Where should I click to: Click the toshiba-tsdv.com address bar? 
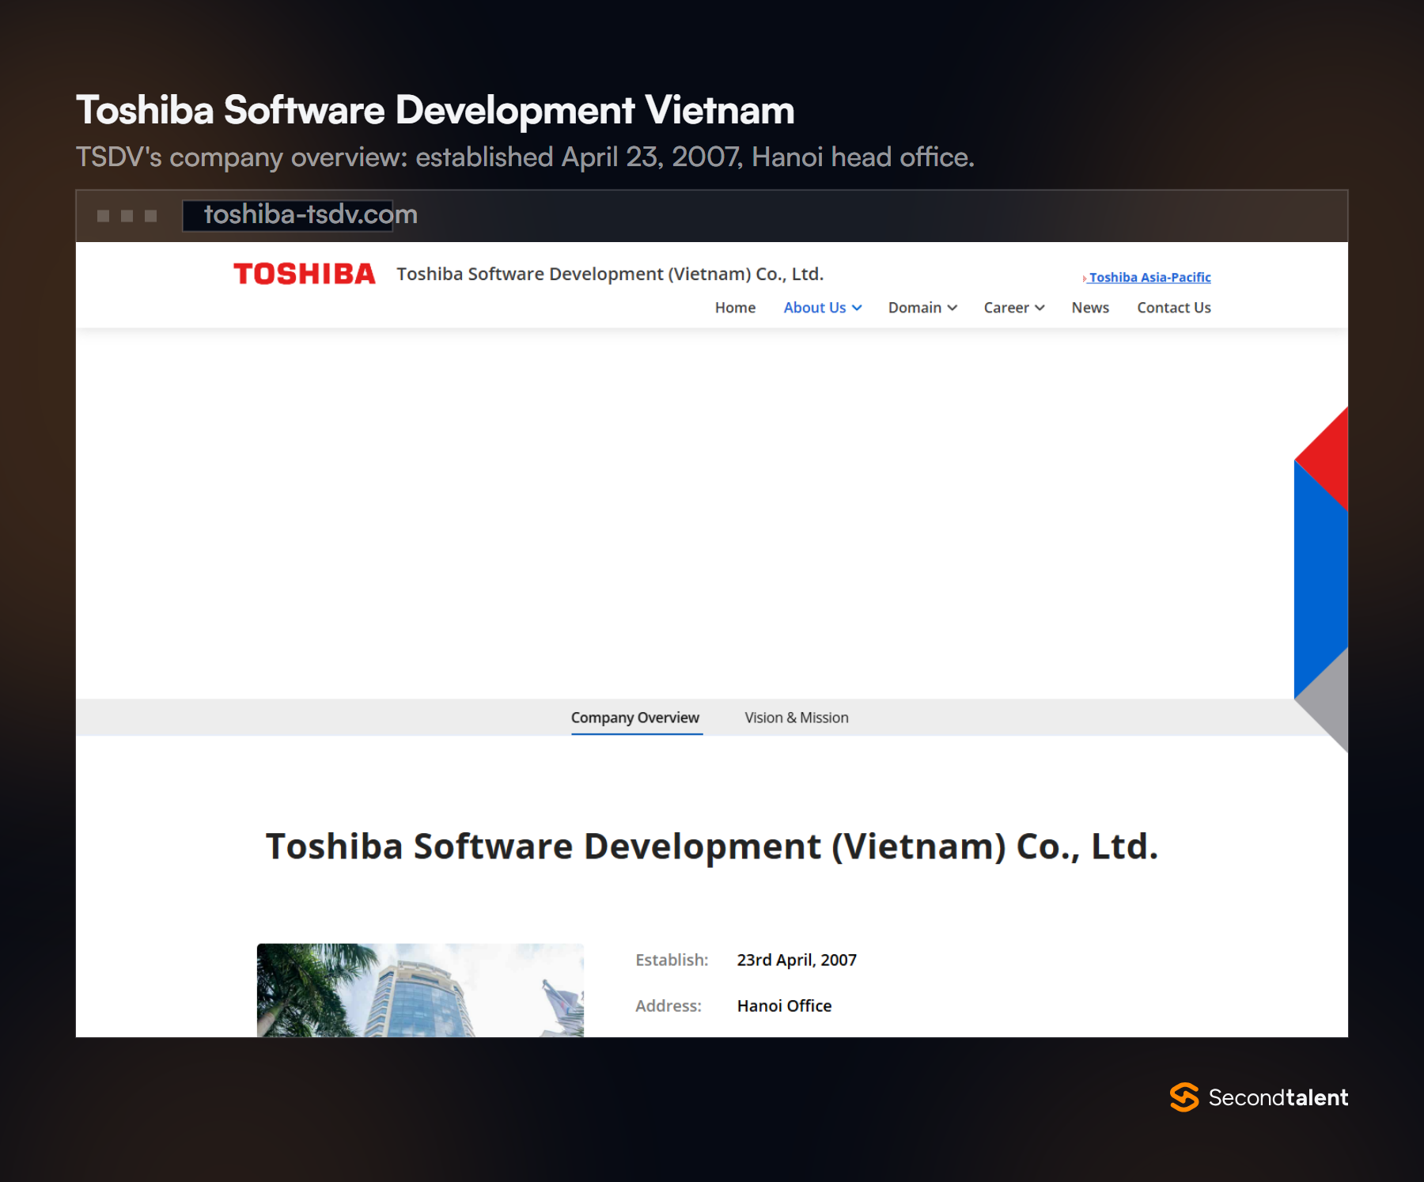[289, 215]
